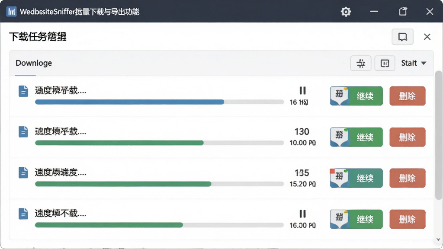This screenshot has height=249, width=443.
Task: Click the filter sliders icon in toolbar
Action: 361,63
